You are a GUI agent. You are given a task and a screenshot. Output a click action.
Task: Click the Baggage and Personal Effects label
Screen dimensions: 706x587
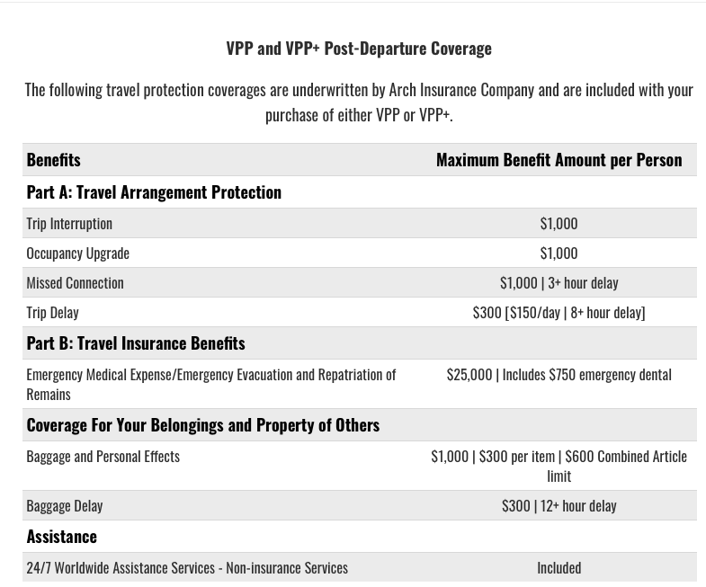pyautogui.click(x=103, y=456)
